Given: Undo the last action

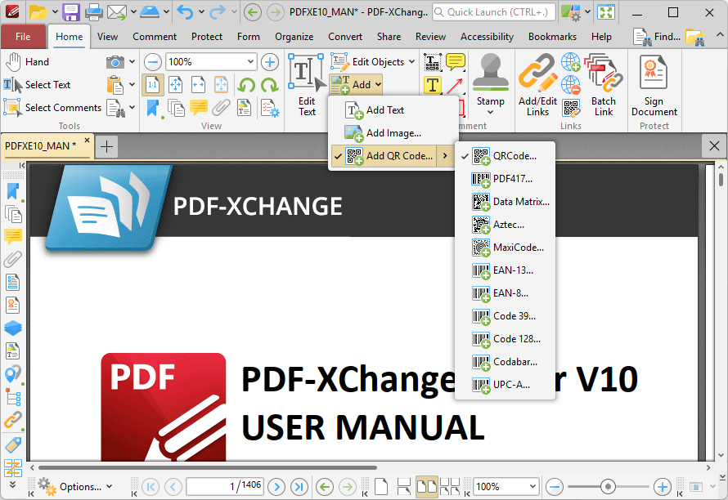Looking at the screenshot, I should coord(185,12).
